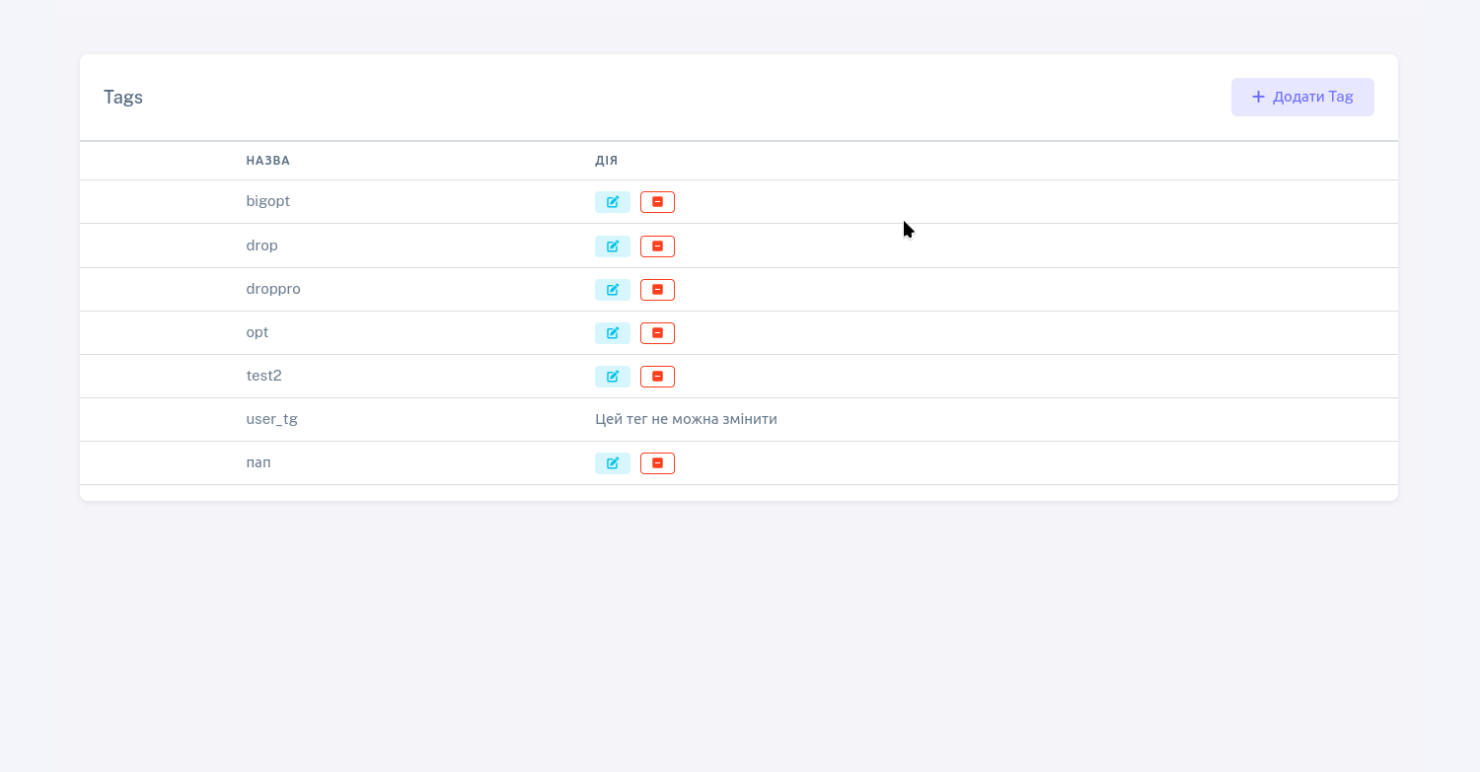Open edit for droppro tag
1480x772 pixels.
pyautogui.click(x=612, y=290)
